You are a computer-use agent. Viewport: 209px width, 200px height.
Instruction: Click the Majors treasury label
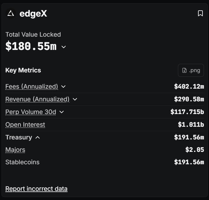coord(15,150)
